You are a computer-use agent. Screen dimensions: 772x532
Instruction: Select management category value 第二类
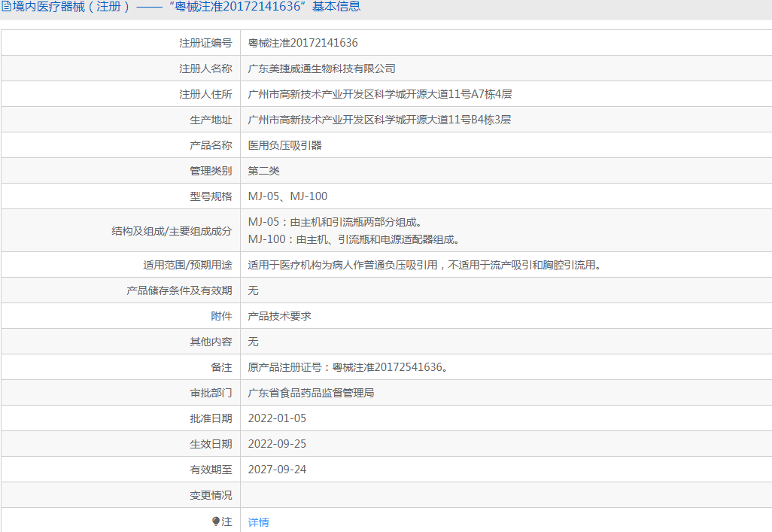(263, 171)
